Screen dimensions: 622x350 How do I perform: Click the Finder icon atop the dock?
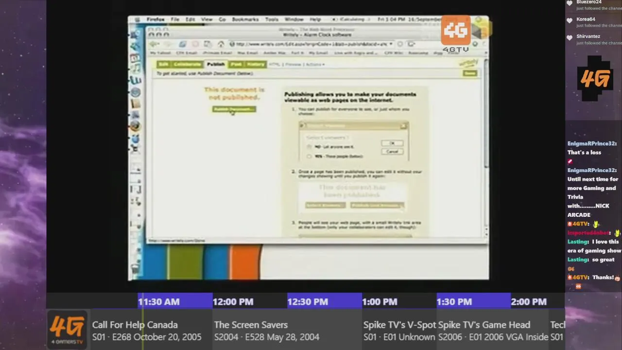point(136,34)
